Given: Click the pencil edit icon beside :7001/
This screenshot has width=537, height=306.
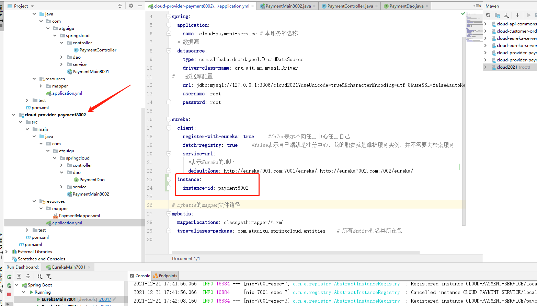Looking at the screenshot, I should [x=114, y=299].
